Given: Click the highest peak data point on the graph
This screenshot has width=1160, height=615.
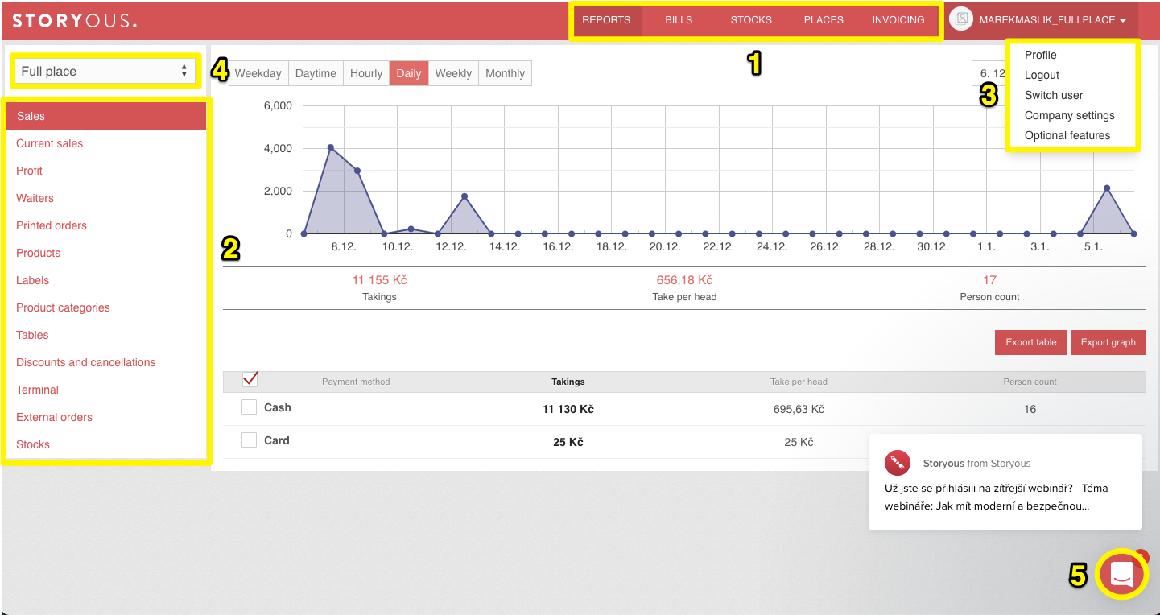Looking at the screenshot, I should pyautogui.click(x=330, y=147).
